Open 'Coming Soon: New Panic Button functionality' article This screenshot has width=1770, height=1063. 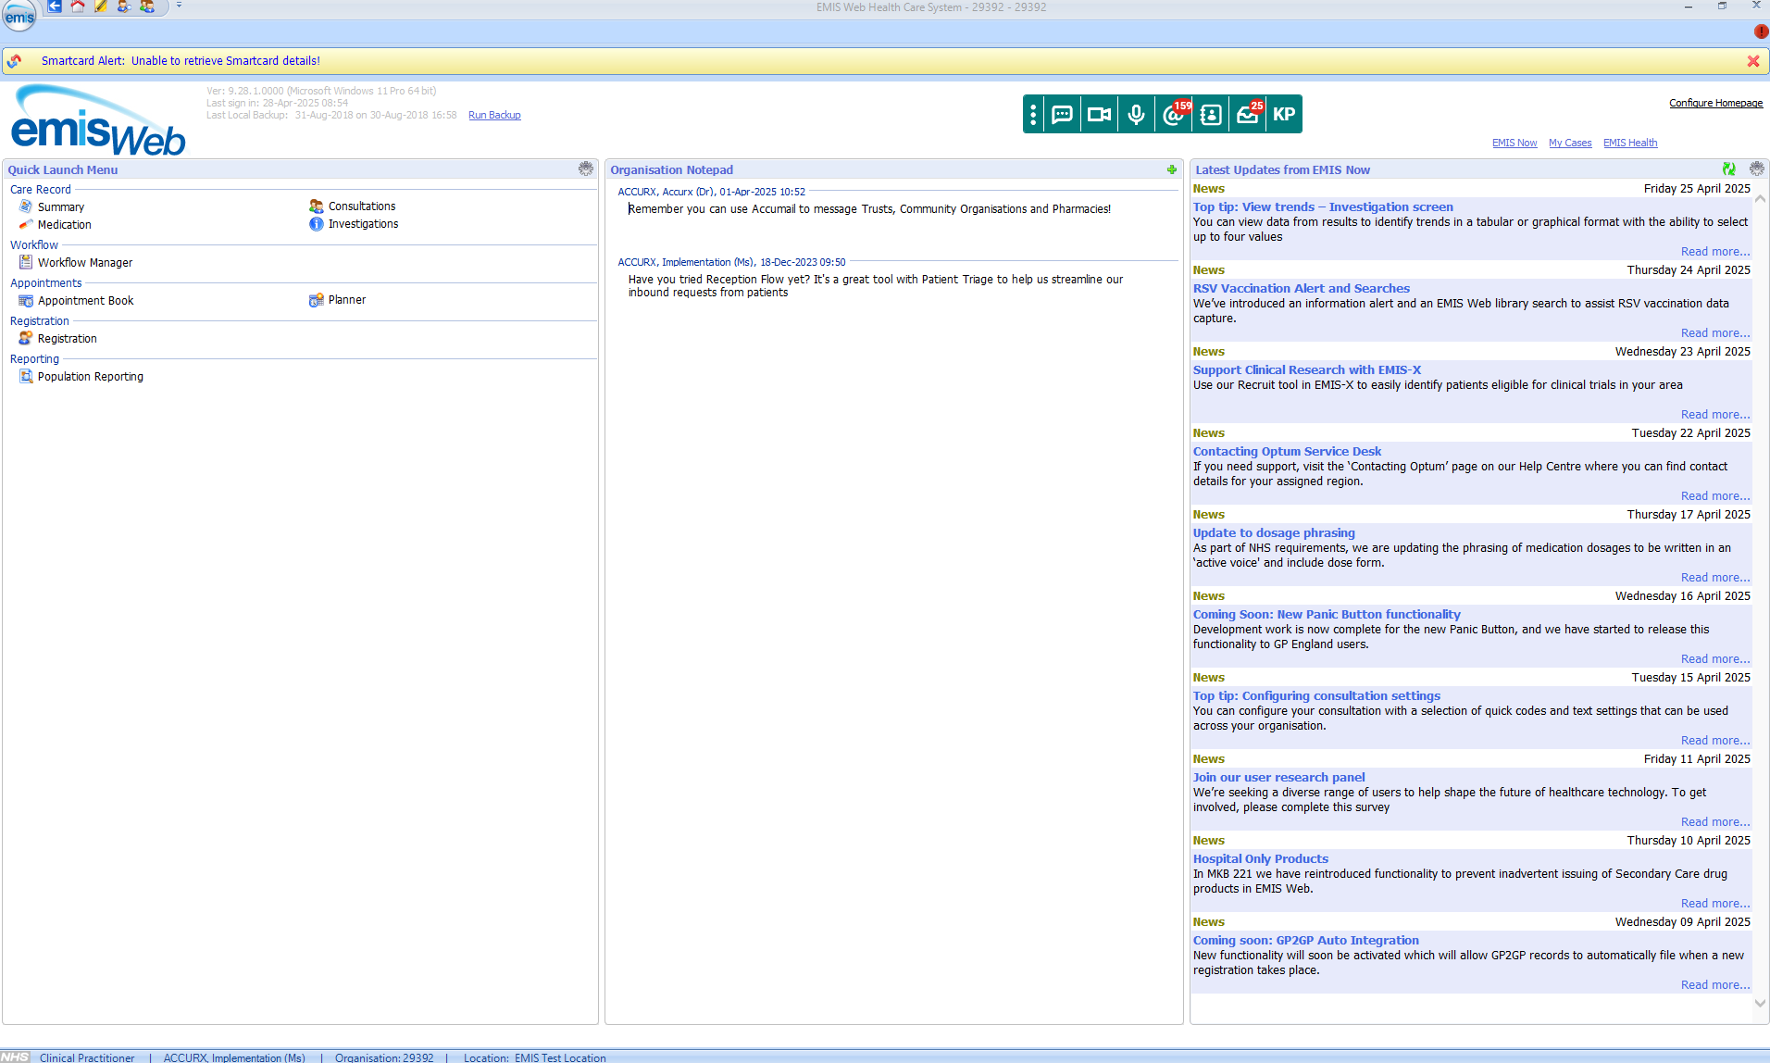[x=1327, y=615]
